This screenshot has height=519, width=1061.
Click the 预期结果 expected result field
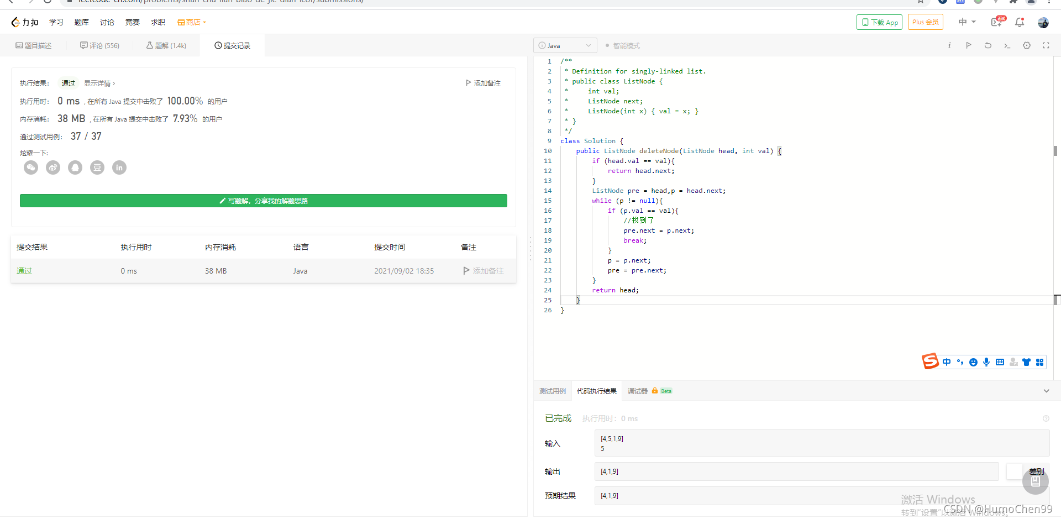(822, 496)
